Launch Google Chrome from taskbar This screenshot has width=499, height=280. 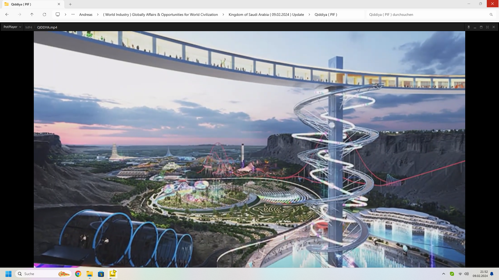point(78,274)
